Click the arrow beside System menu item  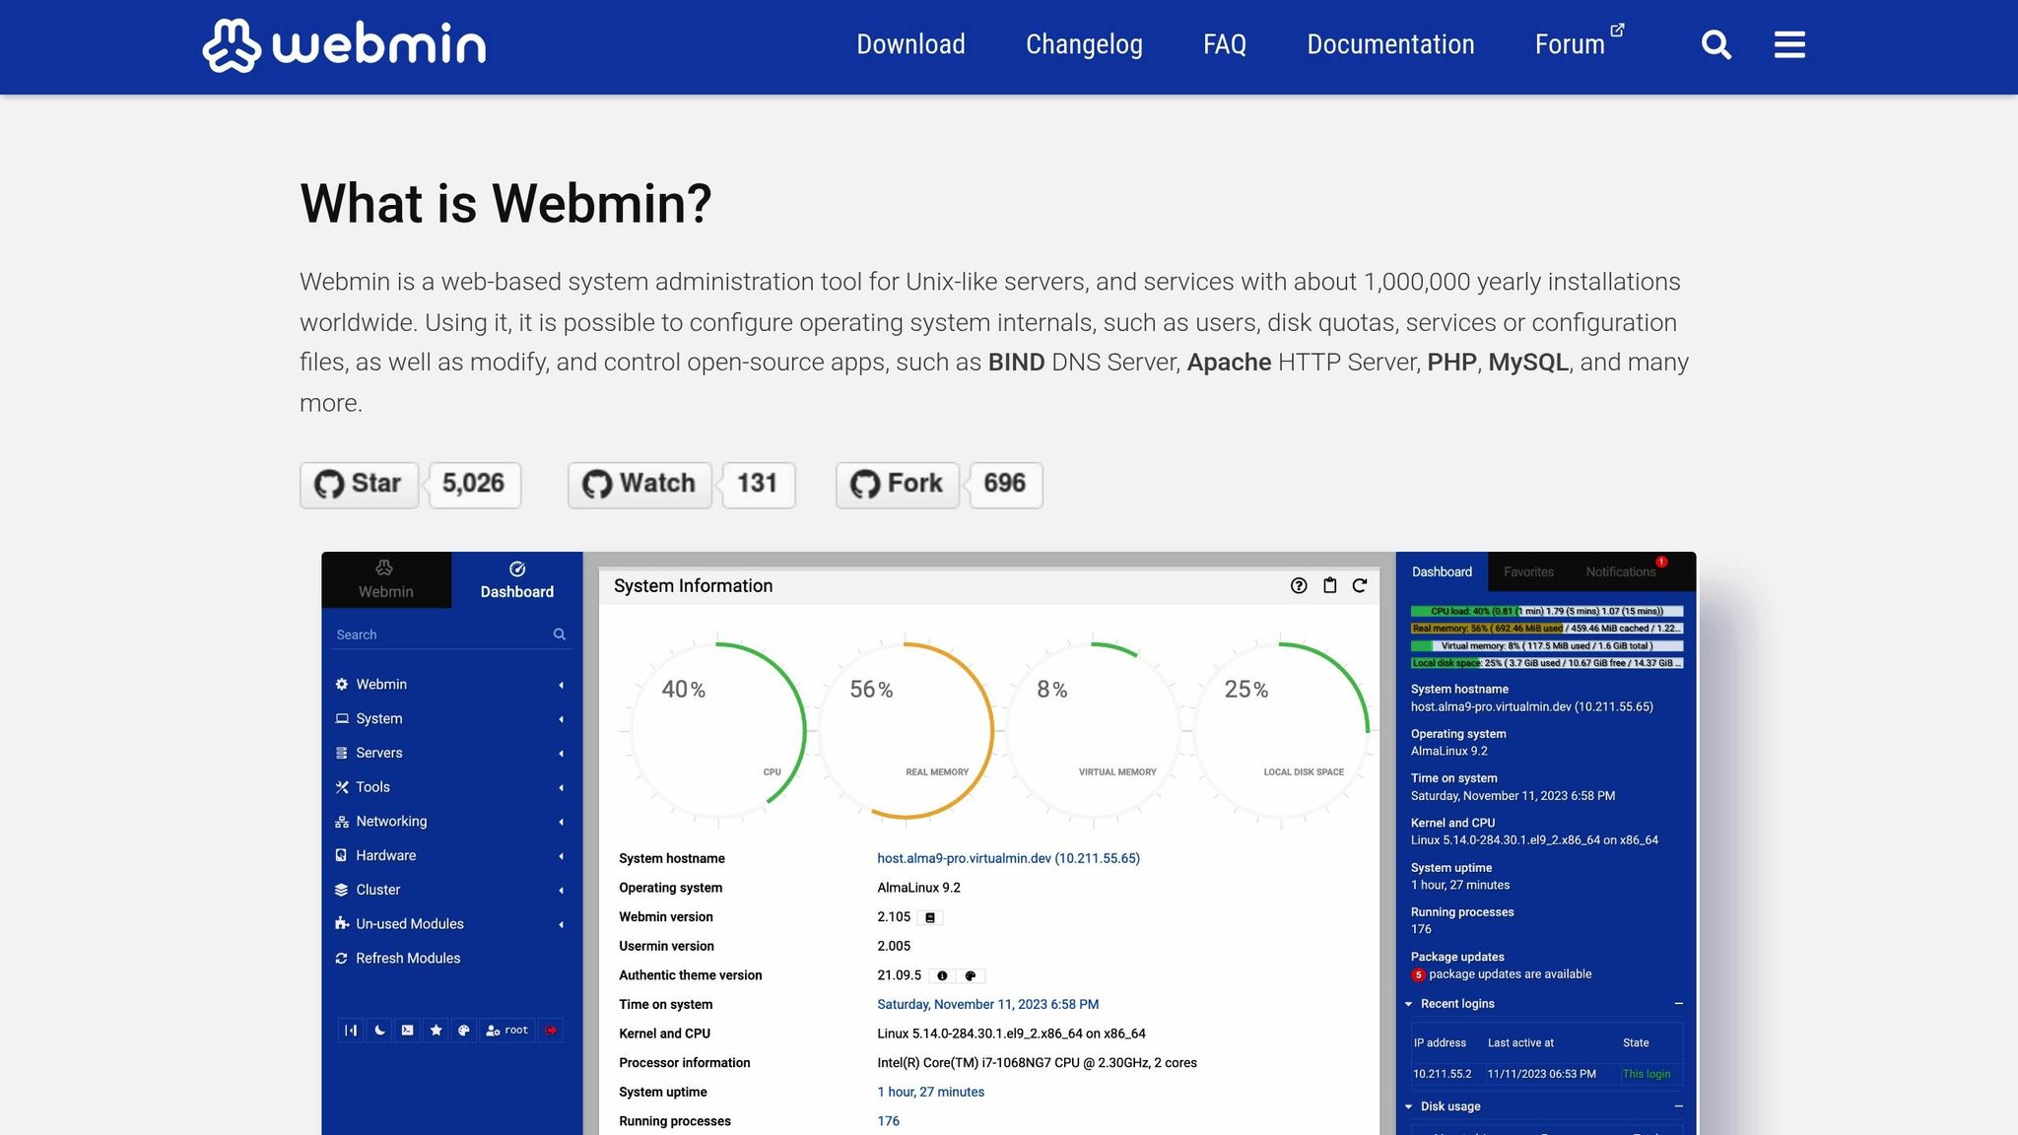[562, 719]
